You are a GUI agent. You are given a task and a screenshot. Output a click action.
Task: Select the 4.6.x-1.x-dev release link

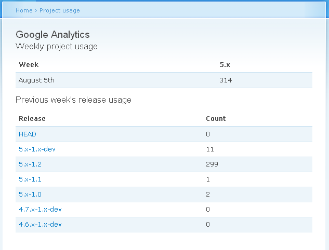coord(40,225)
